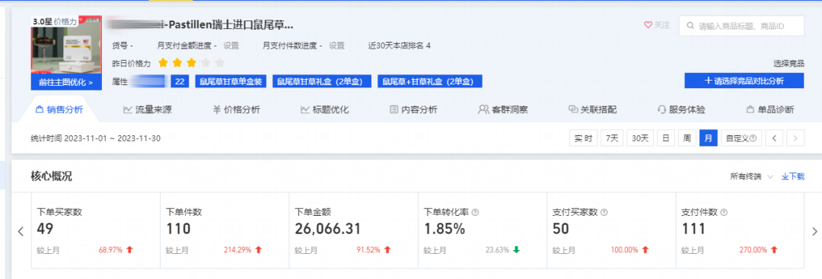Click the 鼠尾草甘草礼盒（2单盒）tag
This screenshot has width=822, height=279.
pos(321,81)
